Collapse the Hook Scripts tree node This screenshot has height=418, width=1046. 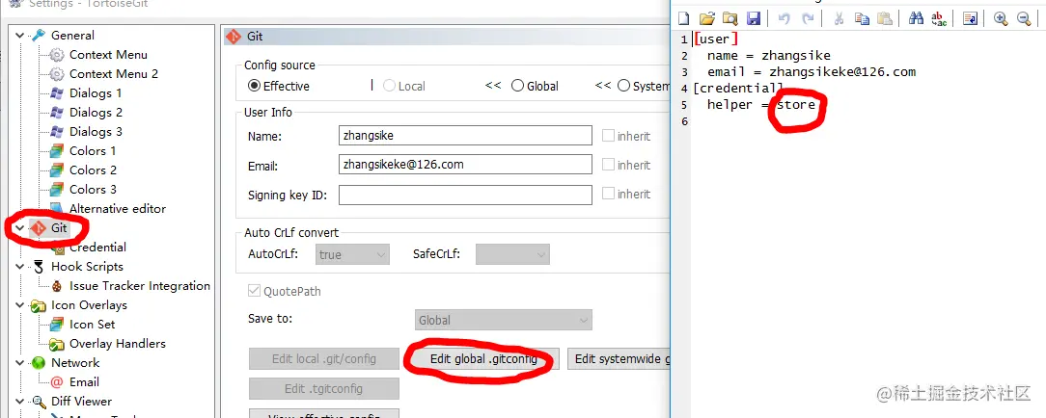coord(19,267)
